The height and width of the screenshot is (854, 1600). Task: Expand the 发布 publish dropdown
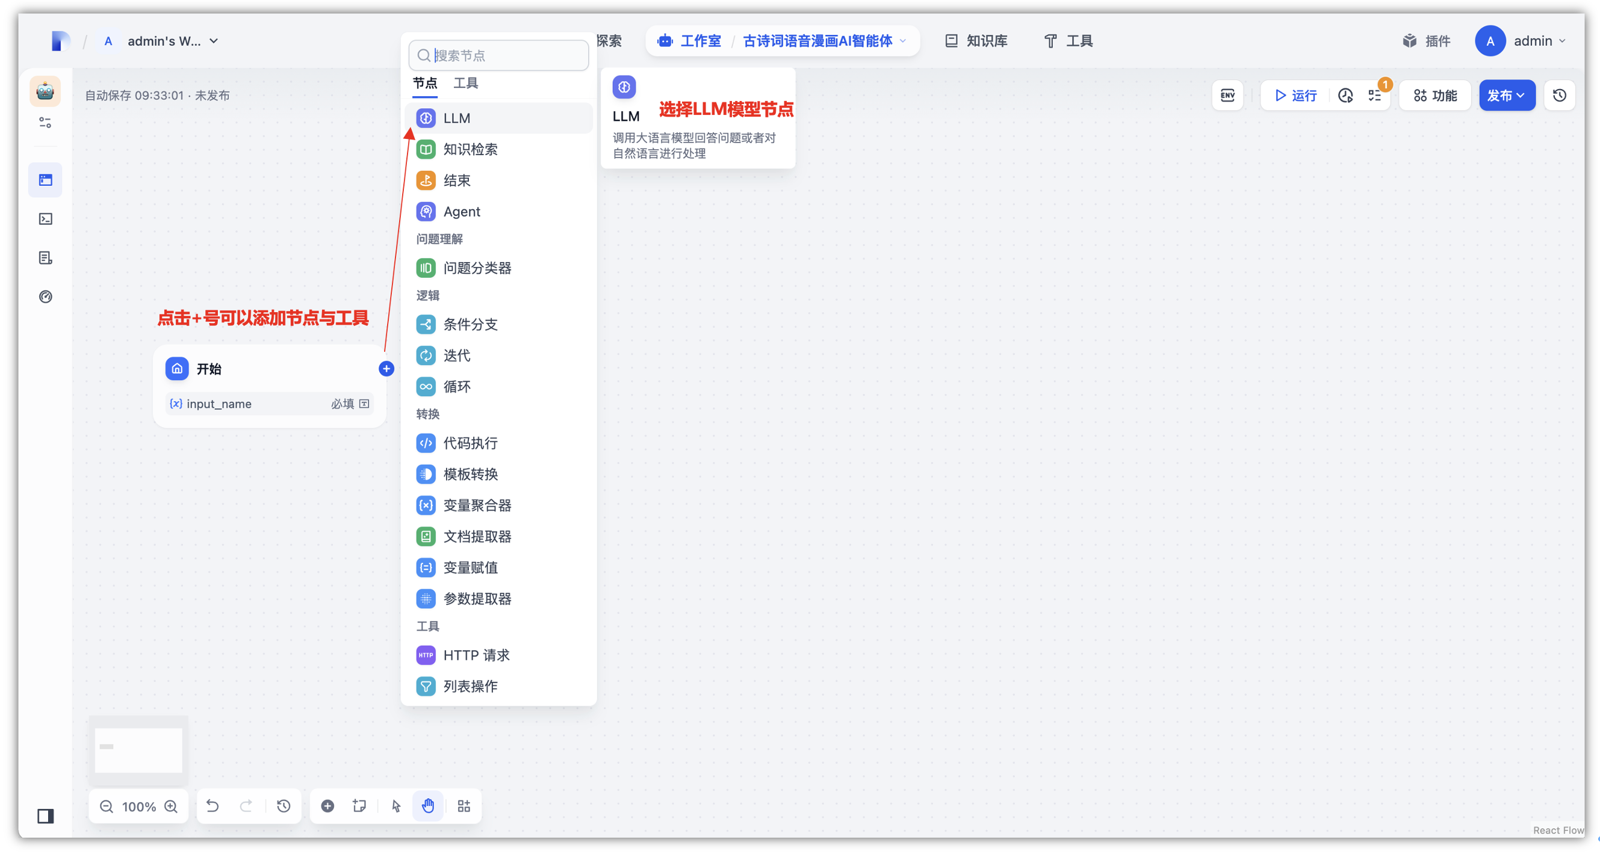[x=1506, y=95]
